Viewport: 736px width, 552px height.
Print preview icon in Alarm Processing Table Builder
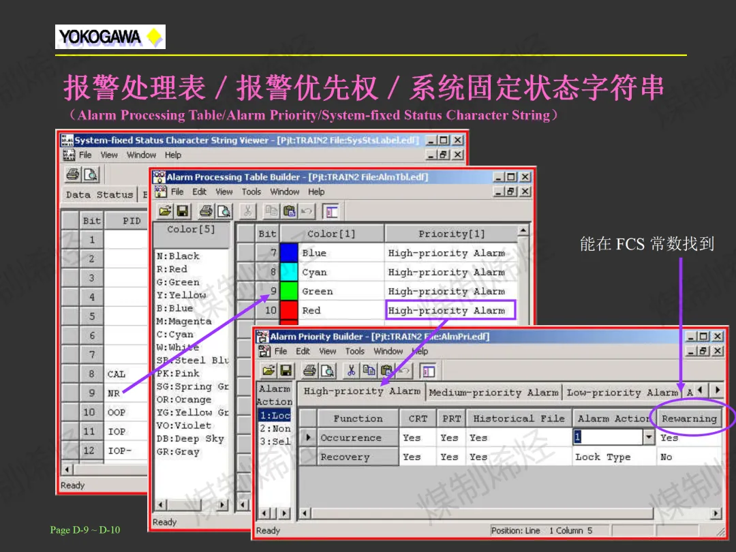[224, 211]
